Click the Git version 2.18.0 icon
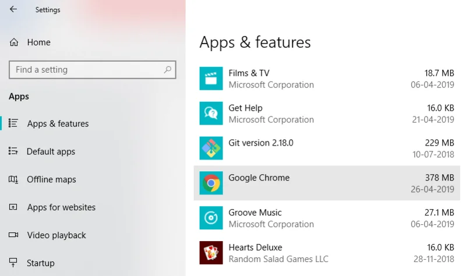 click(211, 148)
